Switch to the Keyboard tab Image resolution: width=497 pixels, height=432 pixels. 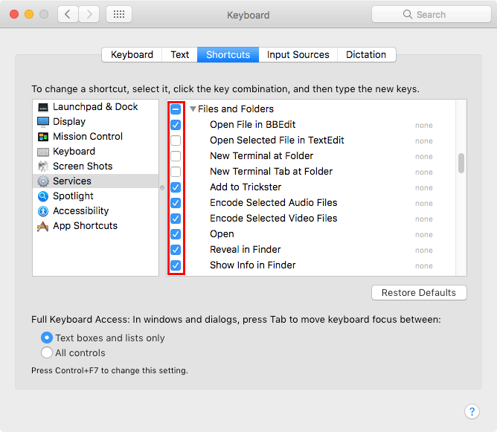[x=132, y=54]
